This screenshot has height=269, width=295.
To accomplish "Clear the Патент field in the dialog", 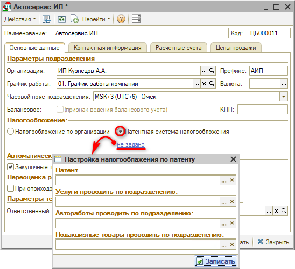I will pyautogui.click(x=232, y=180).
